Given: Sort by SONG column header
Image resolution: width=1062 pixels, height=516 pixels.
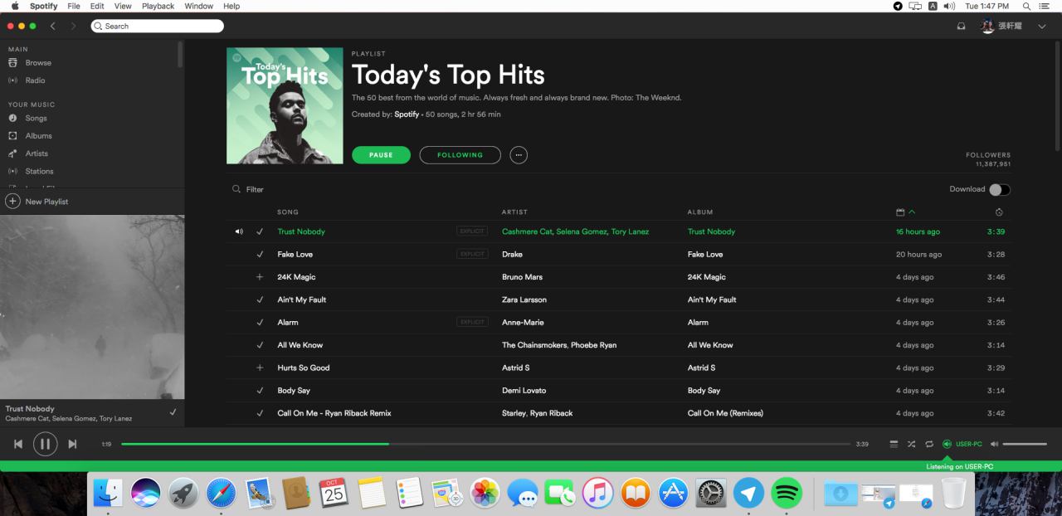Looking at the screenshot, I should point(288,212).
